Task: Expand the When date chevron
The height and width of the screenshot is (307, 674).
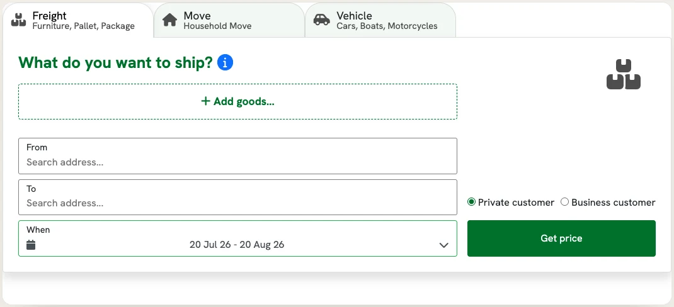Action: (443, 245)
